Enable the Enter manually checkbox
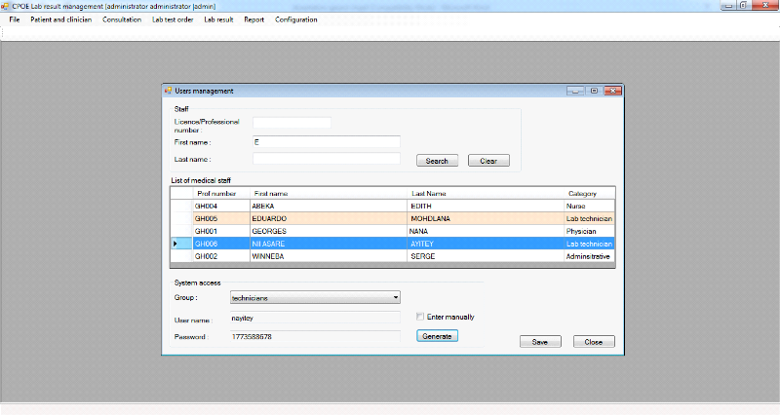The width and height of the screenshot is (780, 415). pos(419,317)
